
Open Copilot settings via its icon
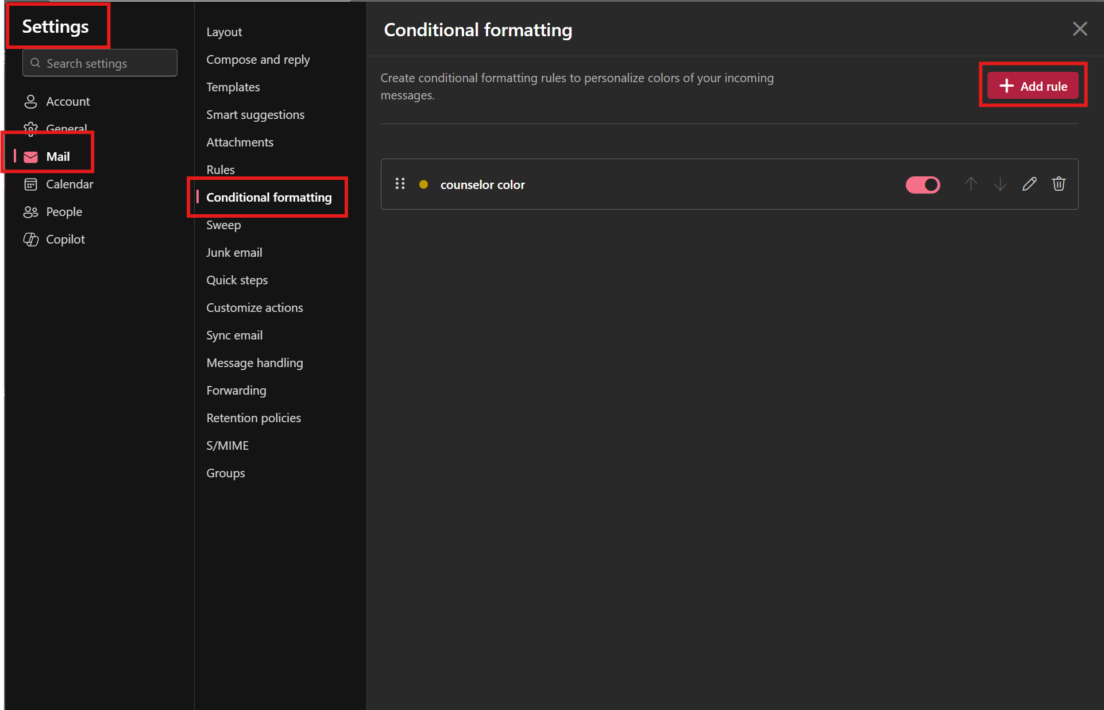pos(30,239)
